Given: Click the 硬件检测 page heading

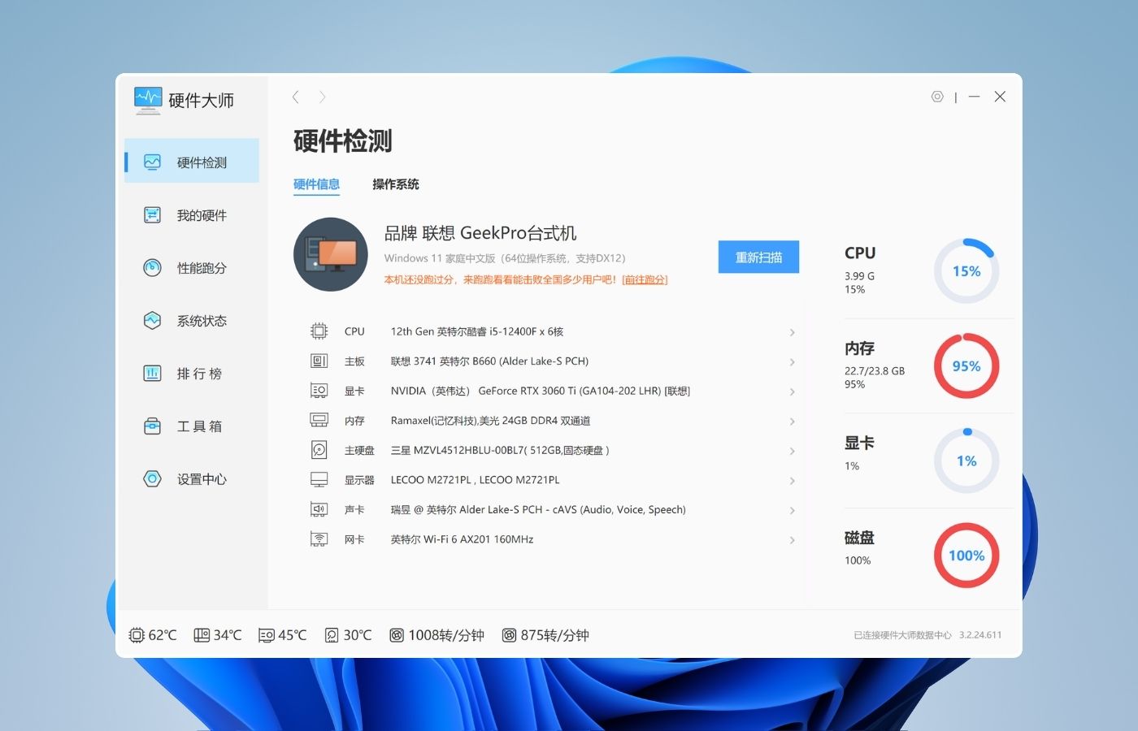Looking at the screenshot, I should point(342,141).
